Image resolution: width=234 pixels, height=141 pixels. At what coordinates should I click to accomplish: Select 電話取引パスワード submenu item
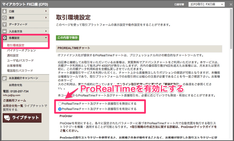tap(20, 71)
